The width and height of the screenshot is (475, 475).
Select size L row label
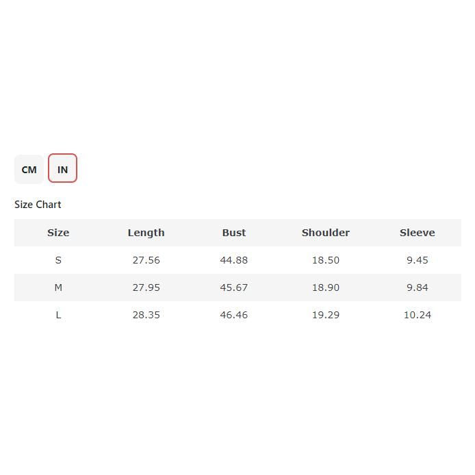point(58,315)
